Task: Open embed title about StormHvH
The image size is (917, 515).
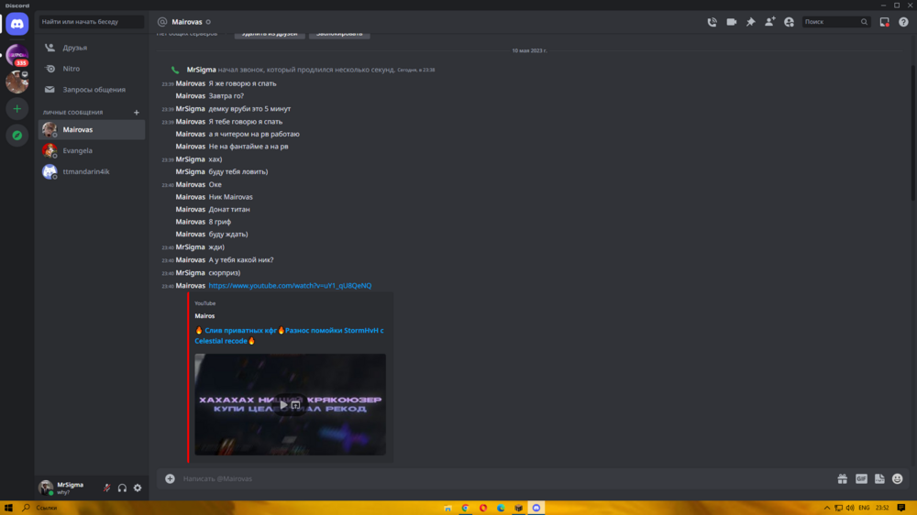Action: point(290,335)
